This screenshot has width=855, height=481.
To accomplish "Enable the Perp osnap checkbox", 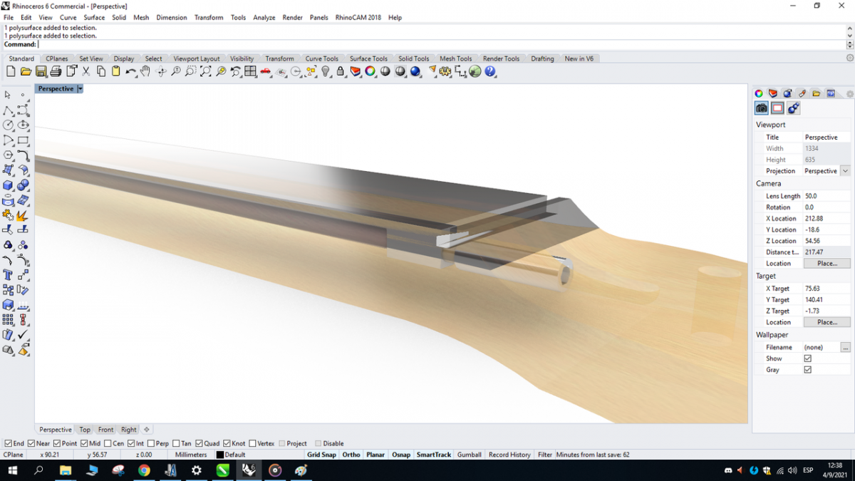I will click(152, 443).
